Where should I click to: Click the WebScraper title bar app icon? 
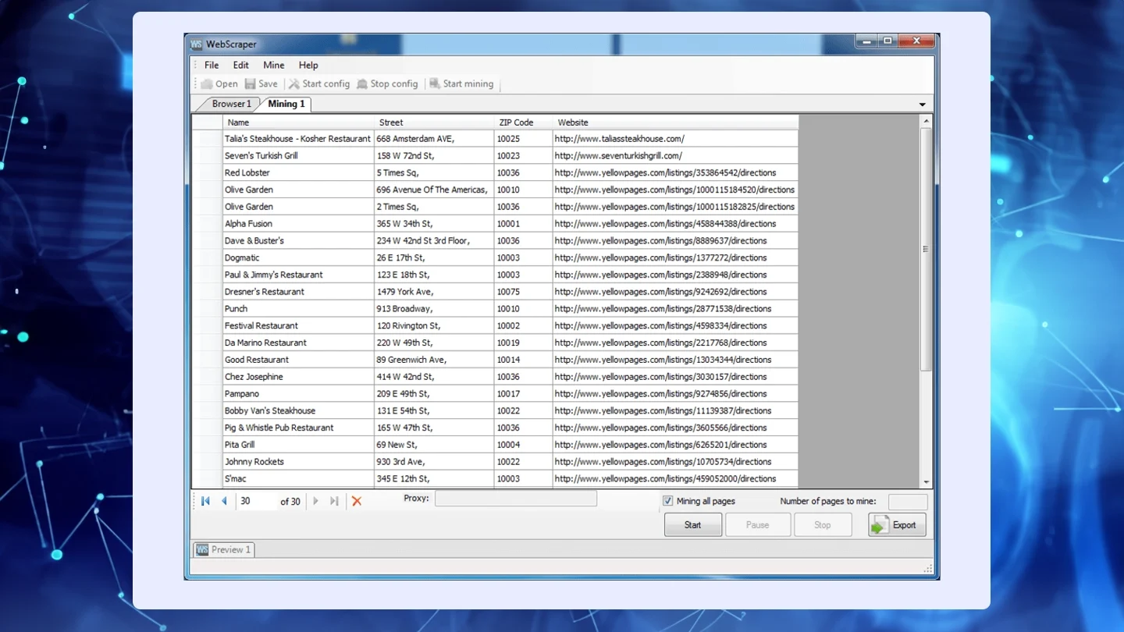(x=196, y=44)
